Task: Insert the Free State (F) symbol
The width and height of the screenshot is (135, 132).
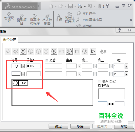Action: (54, 51)
